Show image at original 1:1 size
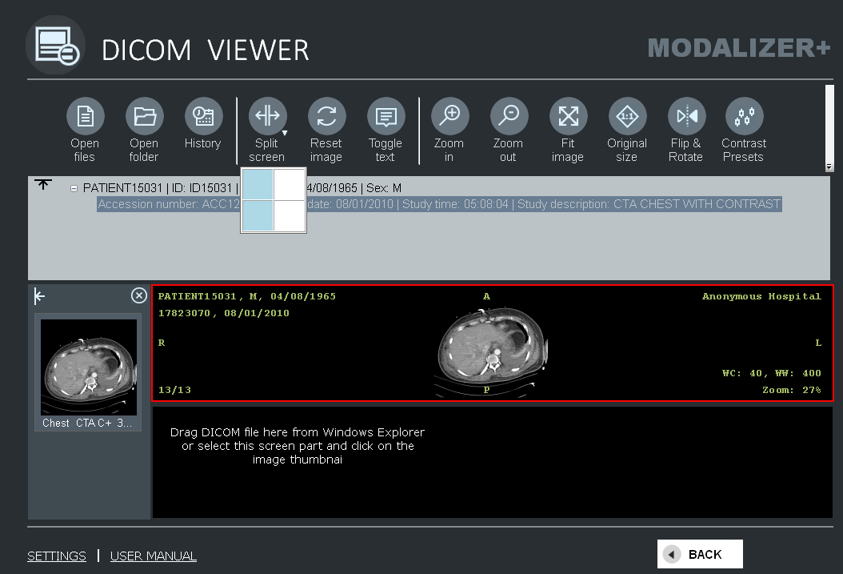This screenshot has width=843, height=574. pos(627,117)
